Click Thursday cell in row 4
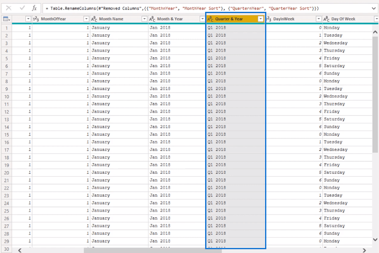Image resolution: width=379 pixels, height=253 pixels. 347,51
